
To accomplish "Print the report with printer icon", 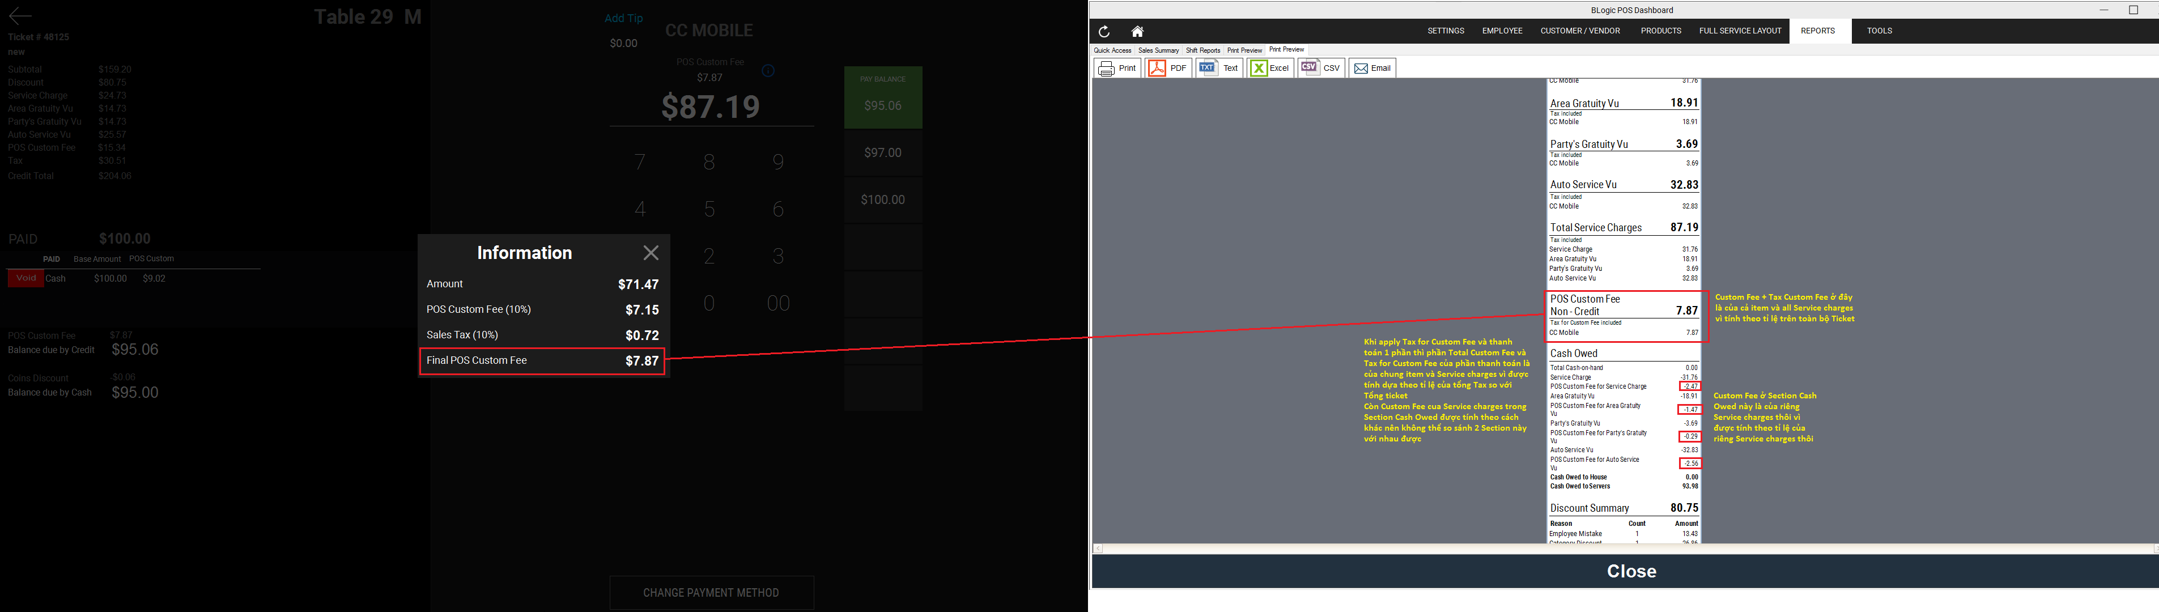I will click(1117, 68).
